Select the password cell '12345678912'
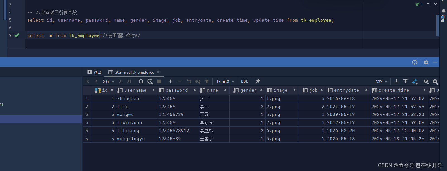The width and height of the screenshot is (447, 171). 178,131
